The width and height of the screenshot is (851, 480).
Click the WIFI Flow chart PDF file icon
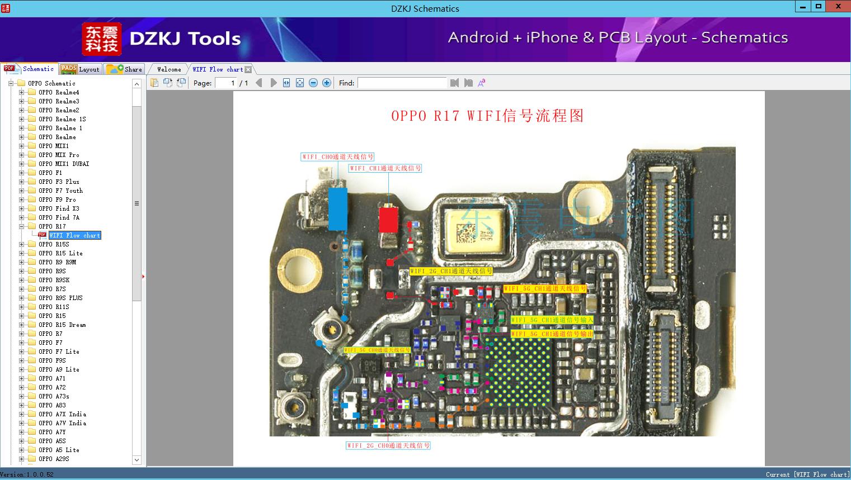pyautogui.click(x=43, y=235)
